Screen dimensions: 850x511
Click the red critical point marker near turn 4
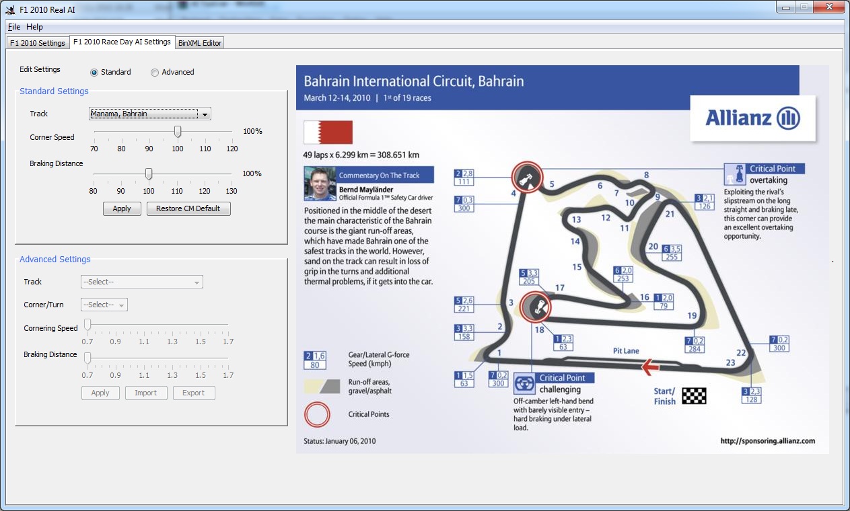tap(526, 178)
